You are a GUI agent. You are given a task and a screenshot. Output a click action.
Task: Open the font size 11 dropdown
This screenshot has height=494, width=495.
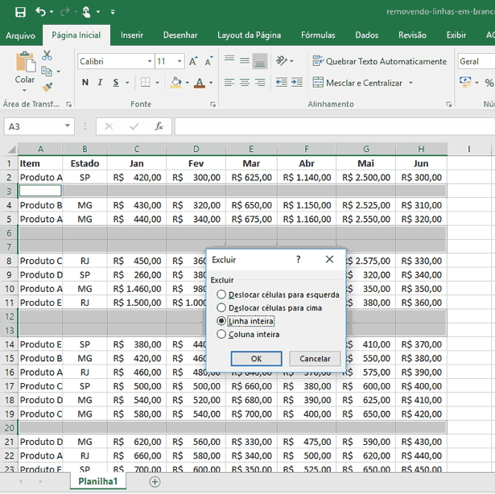(179, 61)
